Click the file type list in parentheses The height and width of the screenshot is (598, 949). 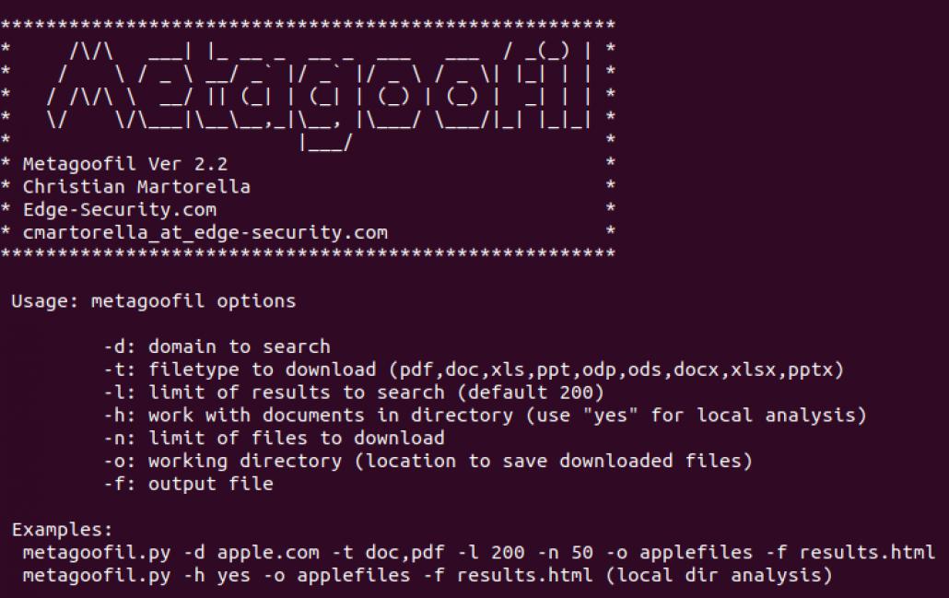615,369
